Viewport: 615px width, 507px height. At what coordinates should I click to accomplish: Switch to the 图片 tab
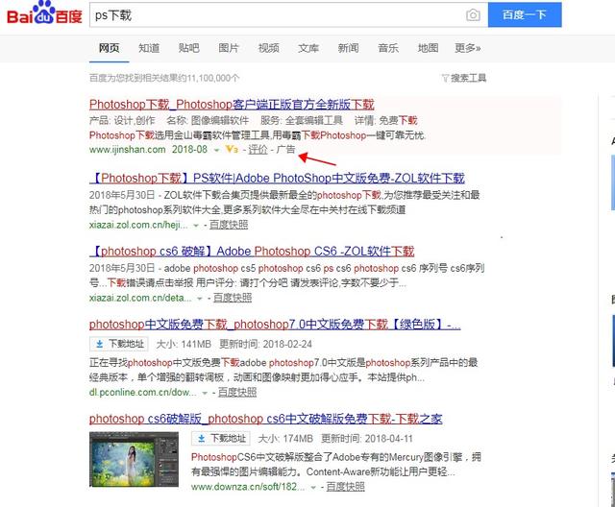[x=229, y=48]
